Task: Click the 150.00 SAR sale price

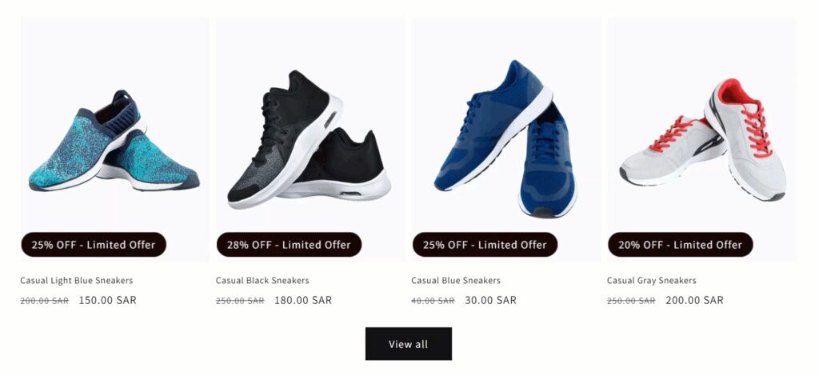Action: pyautogui.click(x=108, y=301)
